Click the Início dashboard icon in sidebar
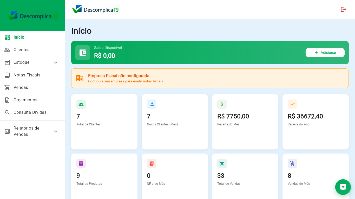 pos(7,37)
